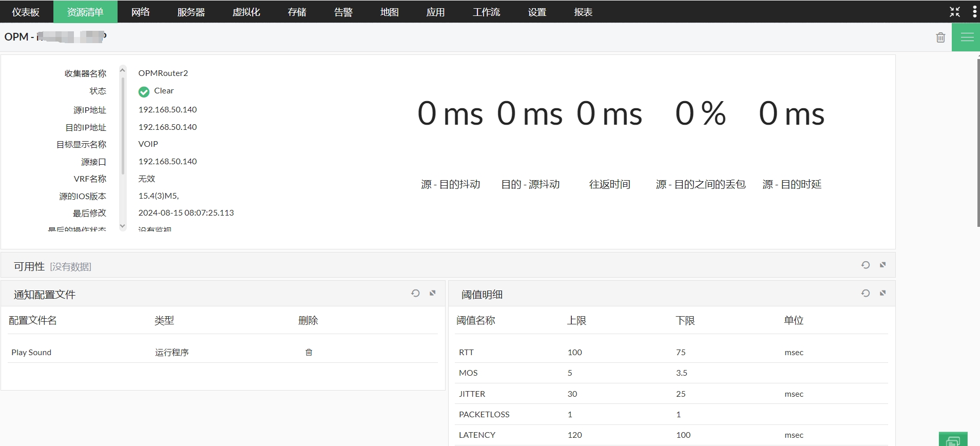The image size is (980, 446).
Task: Open the green chat widget button
Action: 953,439
